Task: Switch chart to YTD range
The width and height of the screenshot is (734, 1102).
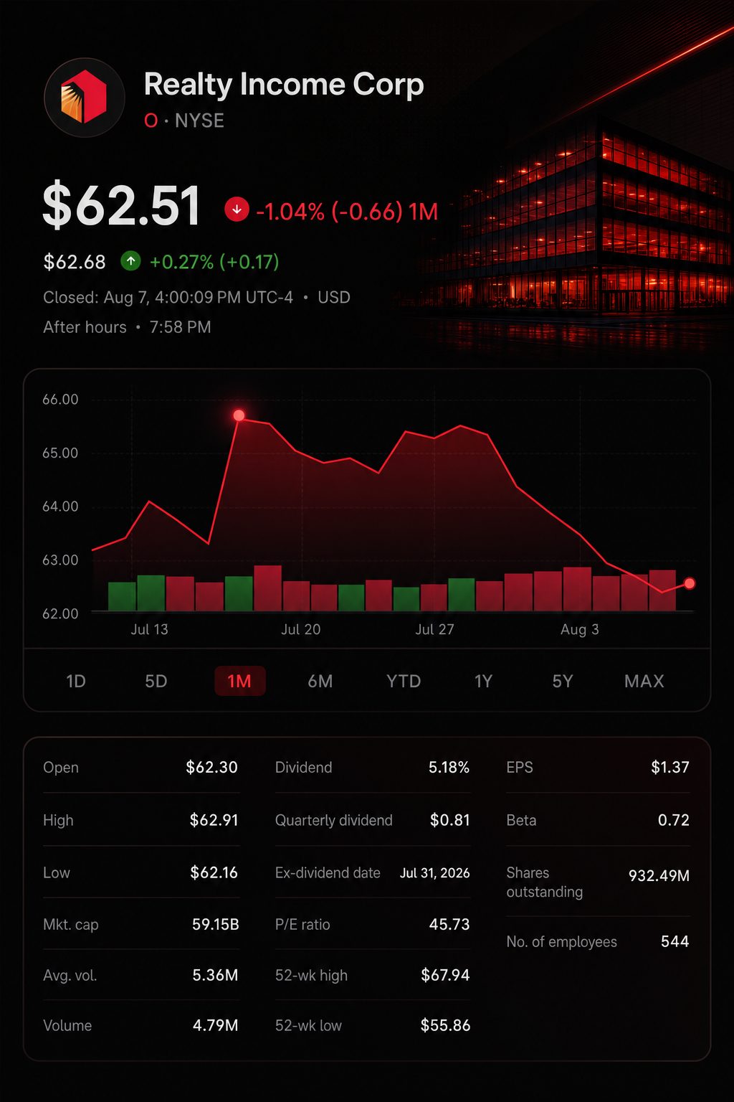Action: point(404,681)
